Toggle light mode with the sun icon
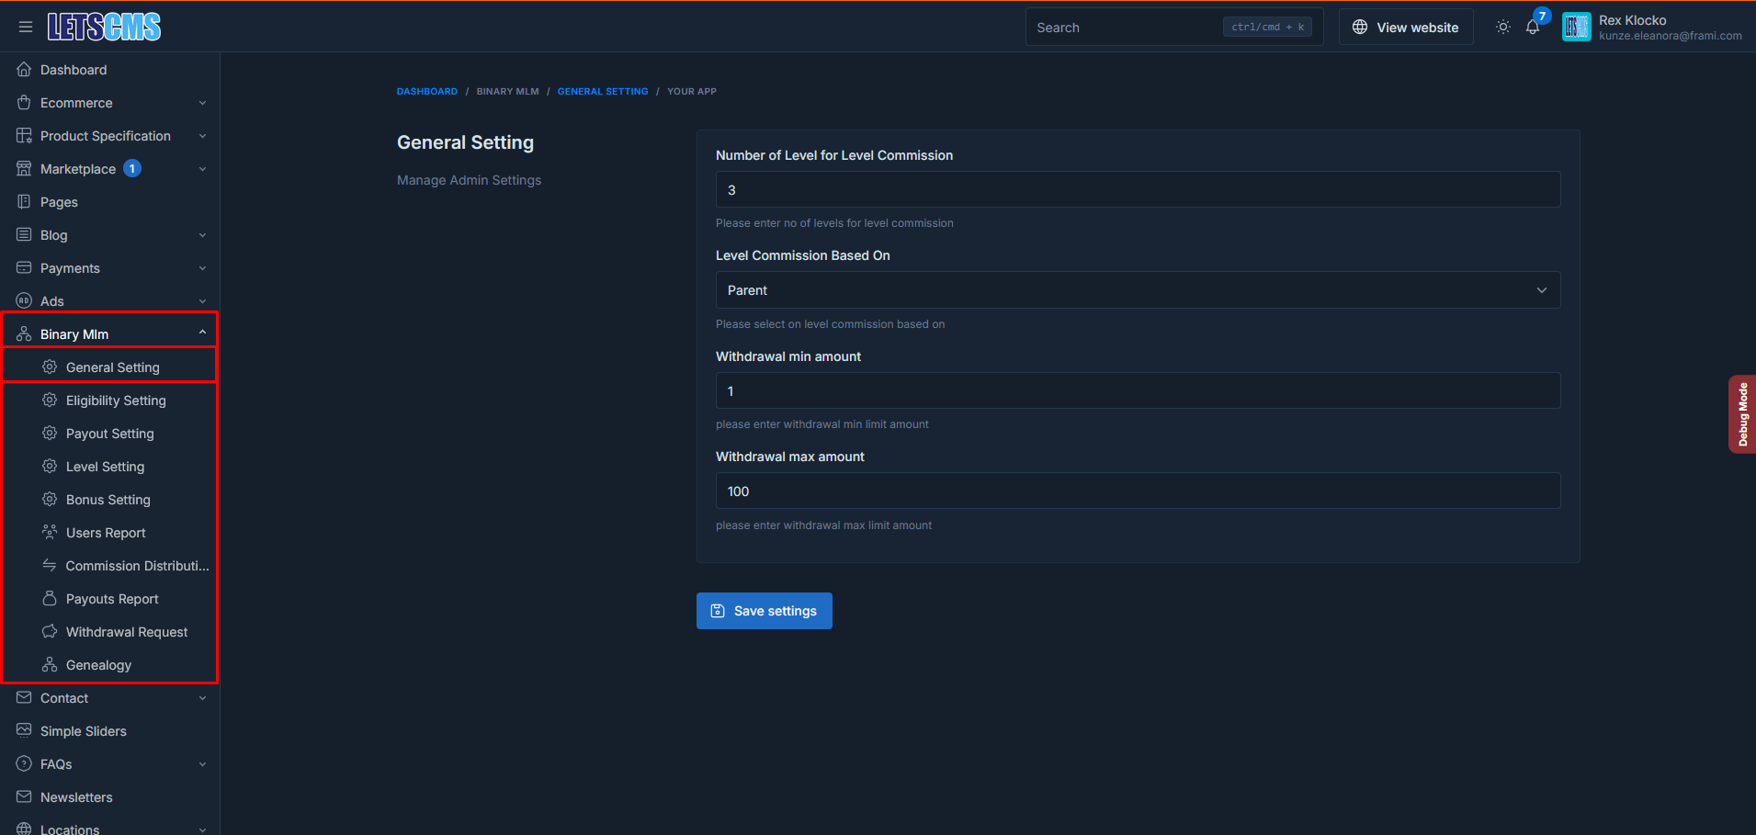This screenshot has width=1756, height=835. (x=1502, y=27)
